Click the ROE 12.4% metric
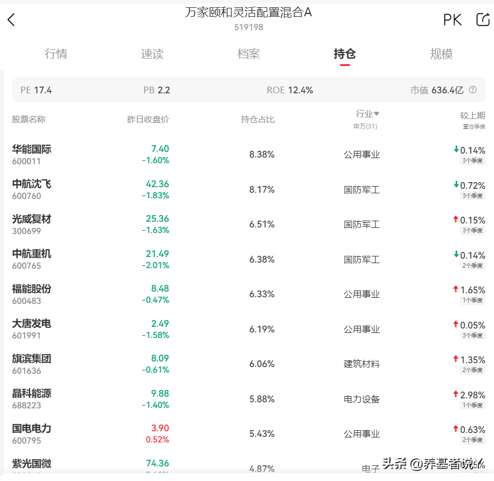This screenshot has height=481, width=494. point(290,90)
